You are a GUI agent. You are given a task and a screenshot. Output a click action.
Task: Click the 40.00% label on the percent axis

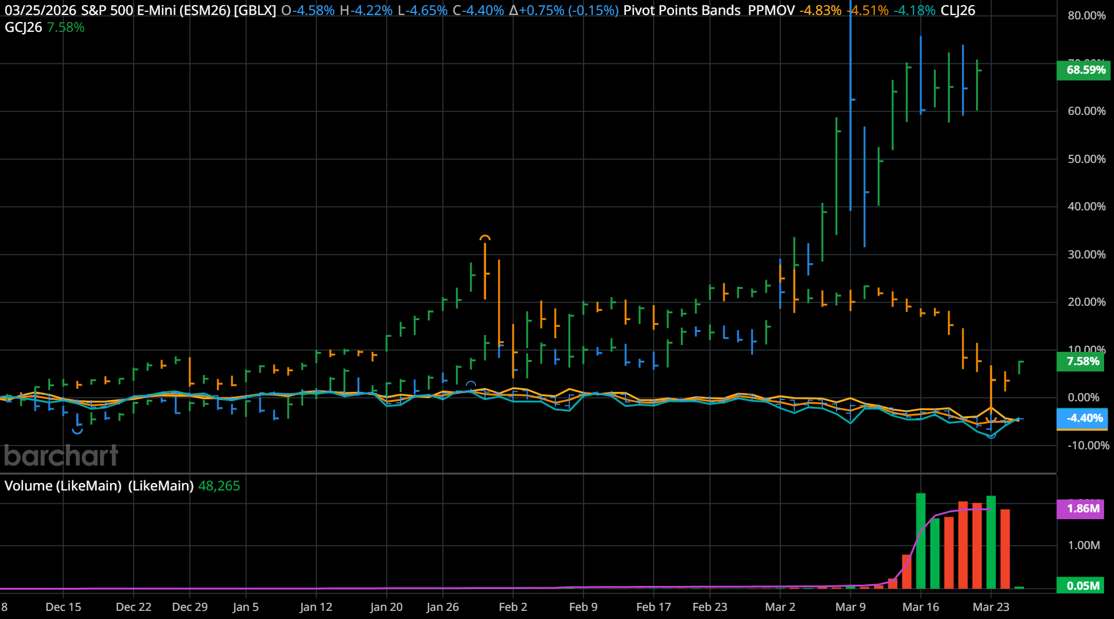point(1087,207)
